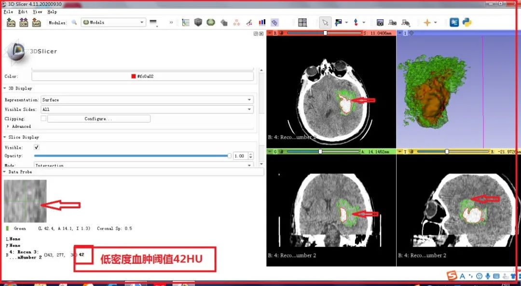Click the dock panel float button

click(256, 34)
